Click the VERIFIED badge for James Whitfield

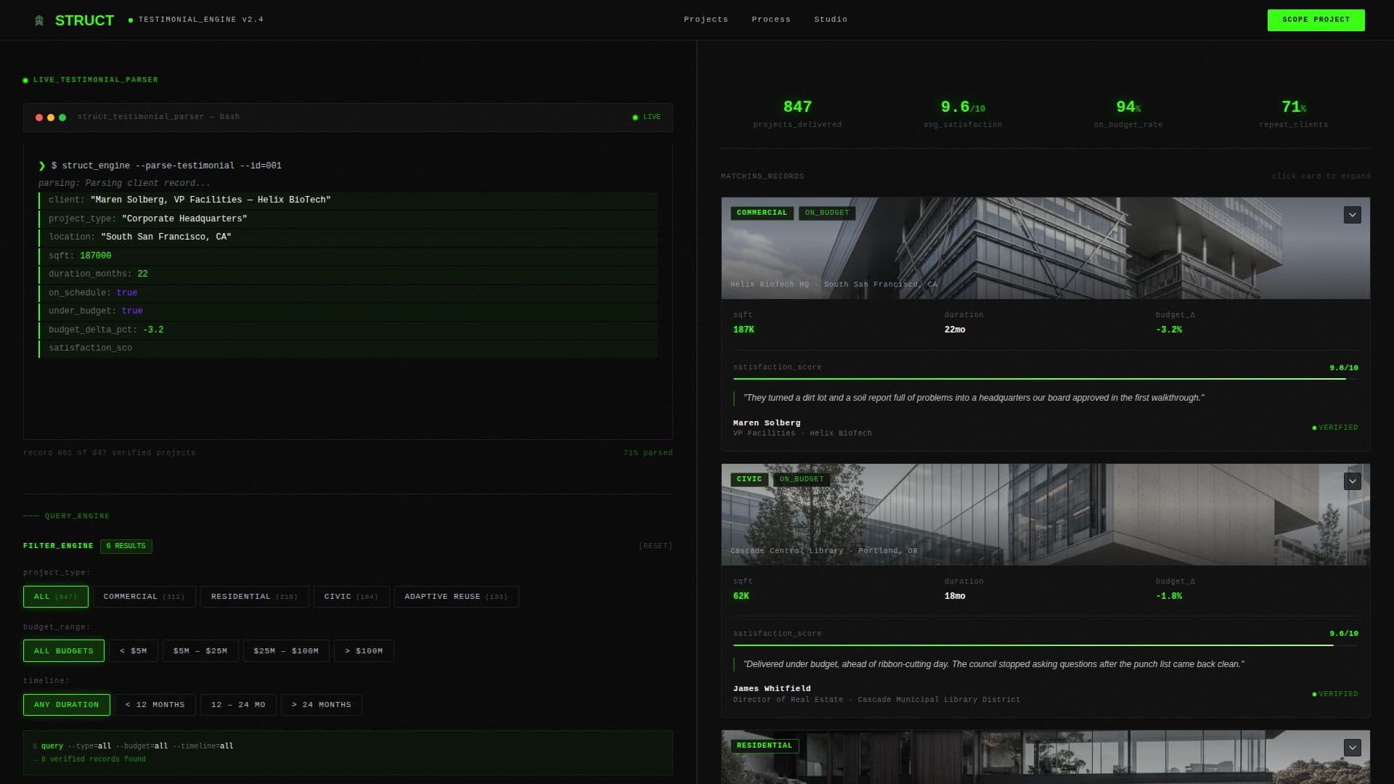coord(1335,694)
